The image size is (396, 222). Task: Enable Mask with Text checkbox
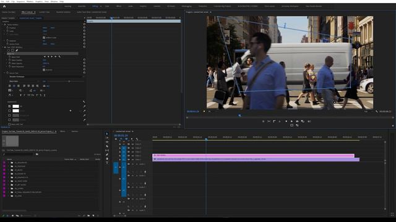click(x=9, y=124)
